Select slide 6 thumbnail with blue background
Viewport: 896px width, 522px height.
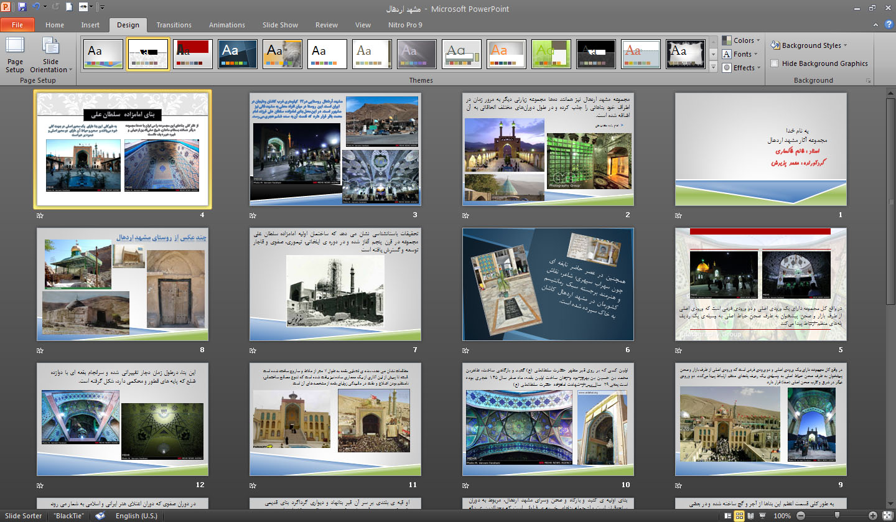point(548,284)
